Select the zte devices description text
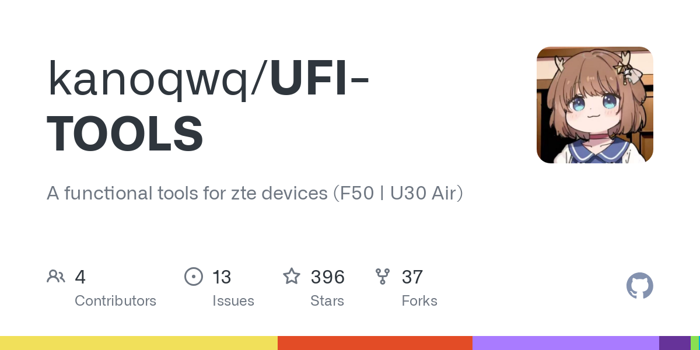This screenshot has width=700, height=350. tap(254, 193)
